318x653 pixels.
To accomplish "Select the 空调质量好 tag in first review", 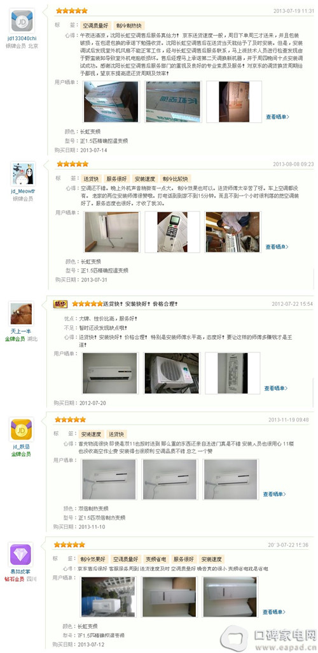I will [x=95, y=25].
